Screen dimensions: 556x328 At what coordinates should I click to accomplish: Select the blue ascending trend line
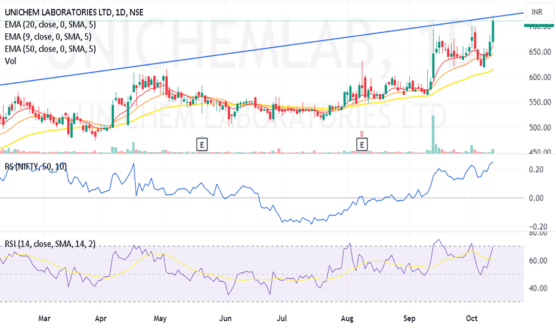pos(262,49)
